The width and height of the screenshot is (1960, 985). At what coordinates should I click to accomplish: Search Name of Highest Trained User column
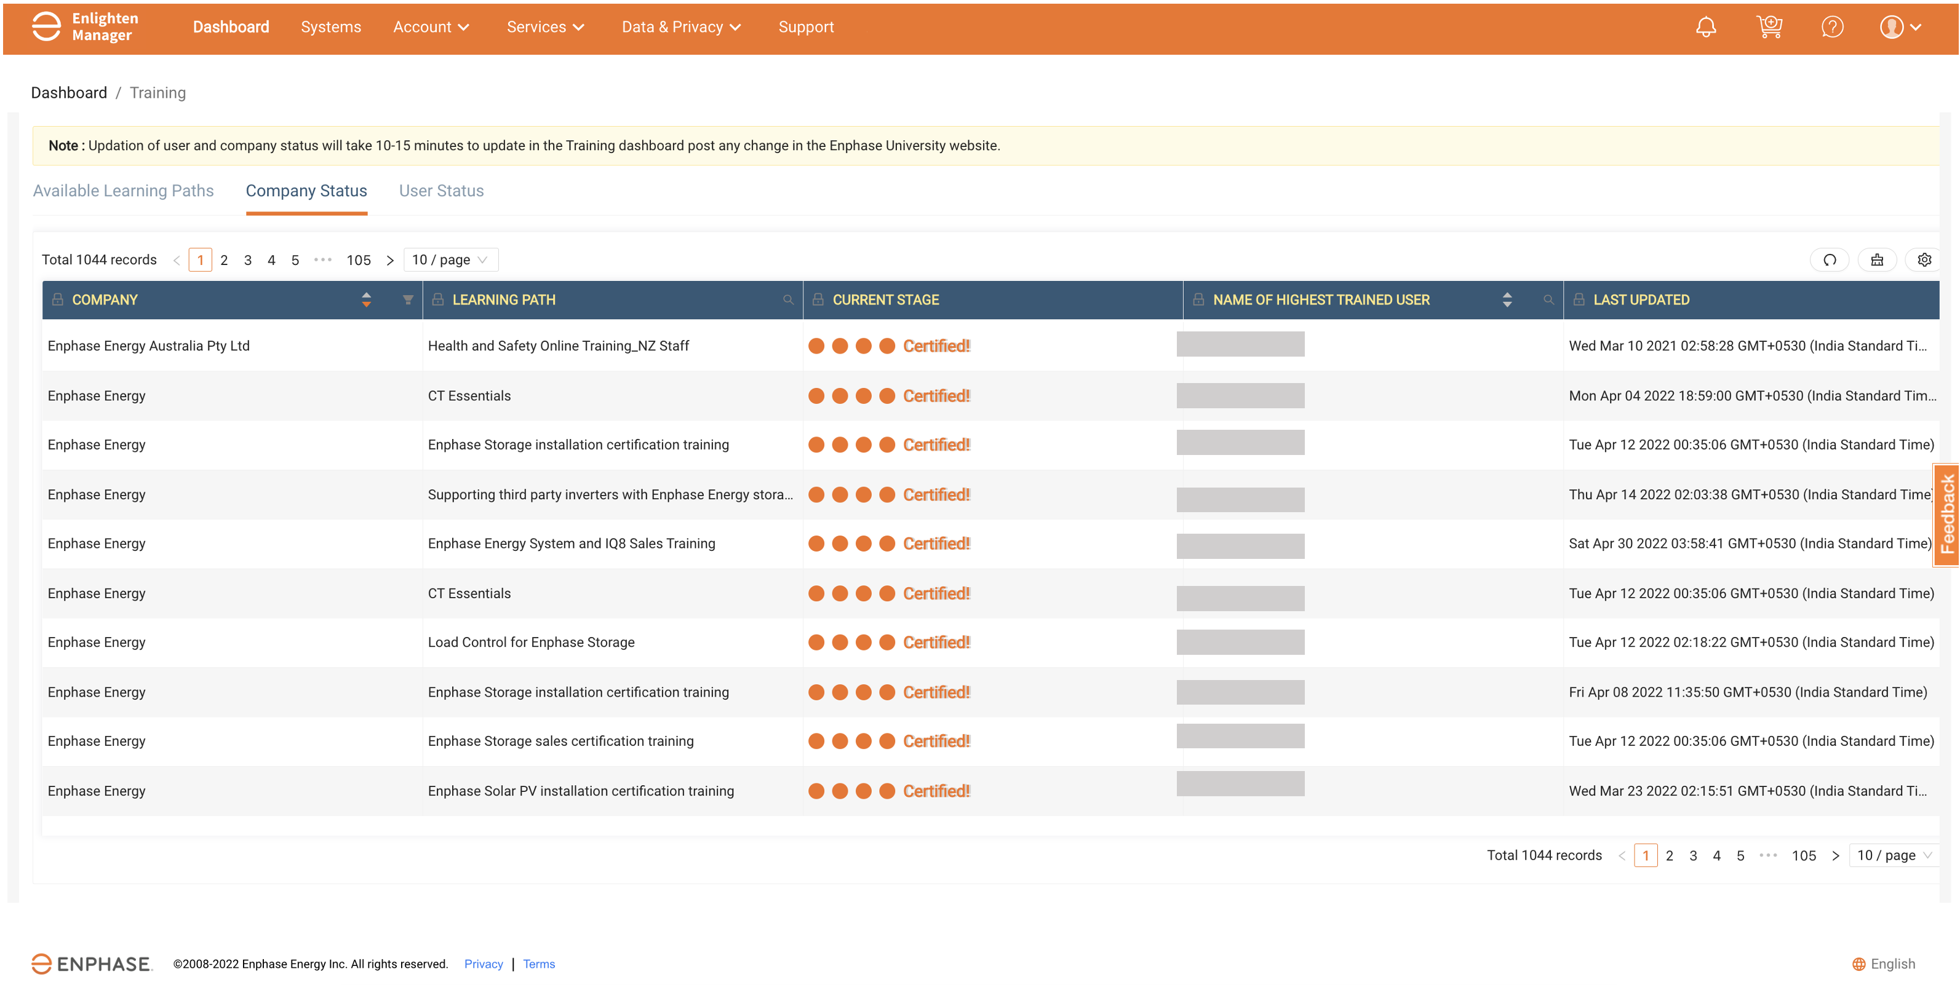[1548, 299]
